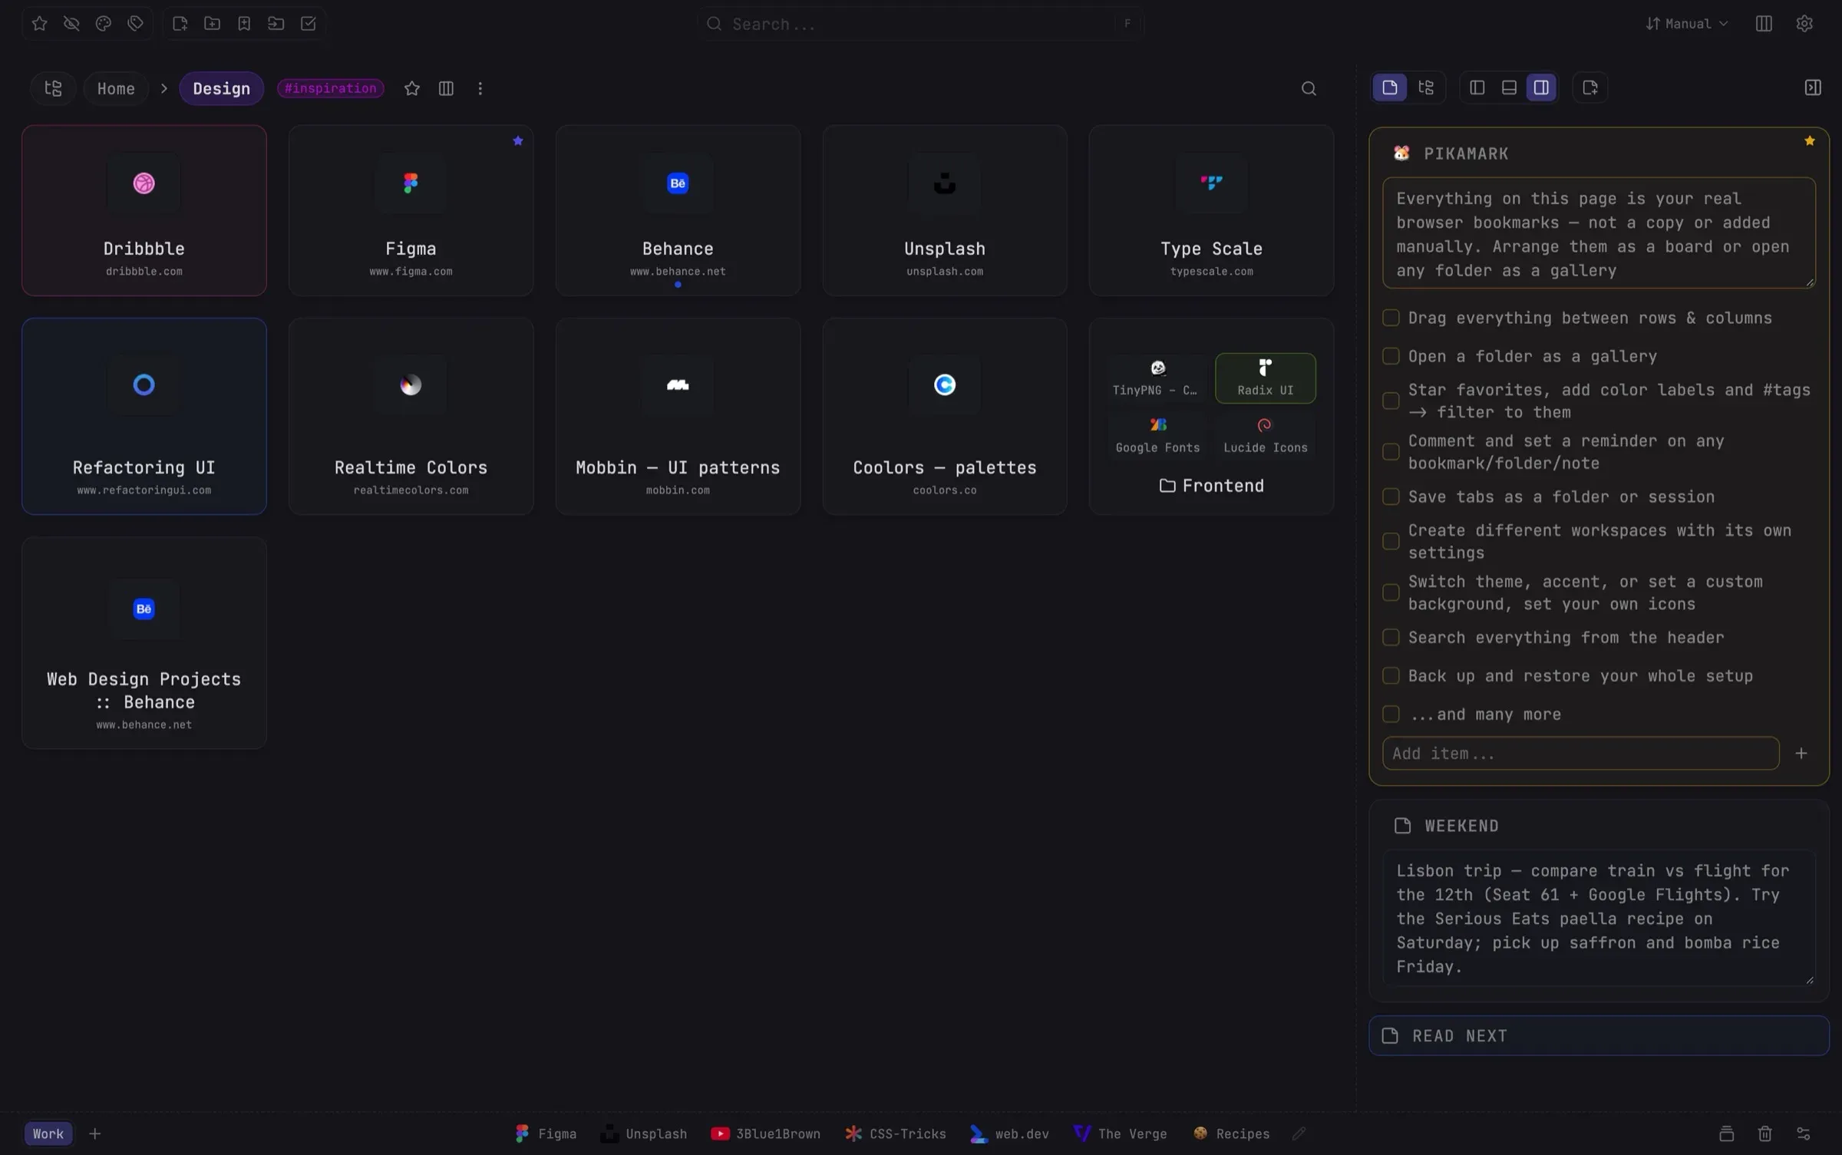1842x1155 pixels.
Task: Click the folder tree icon beside Home
Action: click(x=53, y=88)
